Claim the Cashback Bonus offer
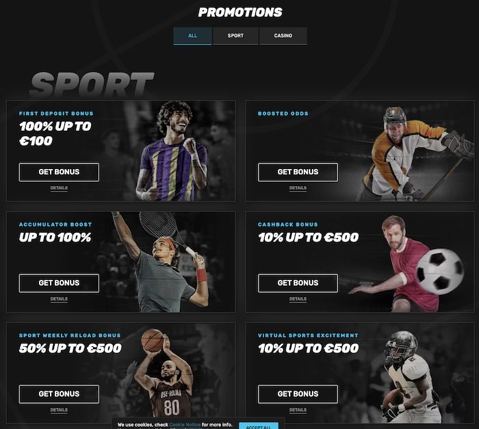479x429 pixels. [x=298, y=283]
